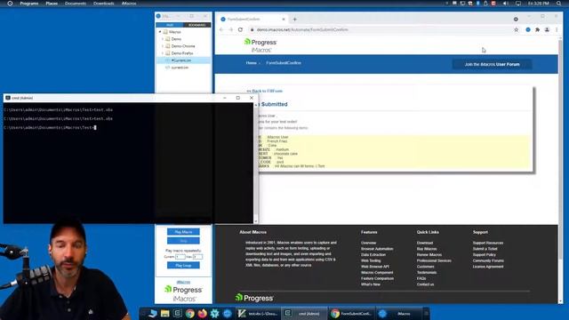Click the cmd window scrollbar down arrow
The width and height of the screenshot is (569, 320).
point(256,221)
